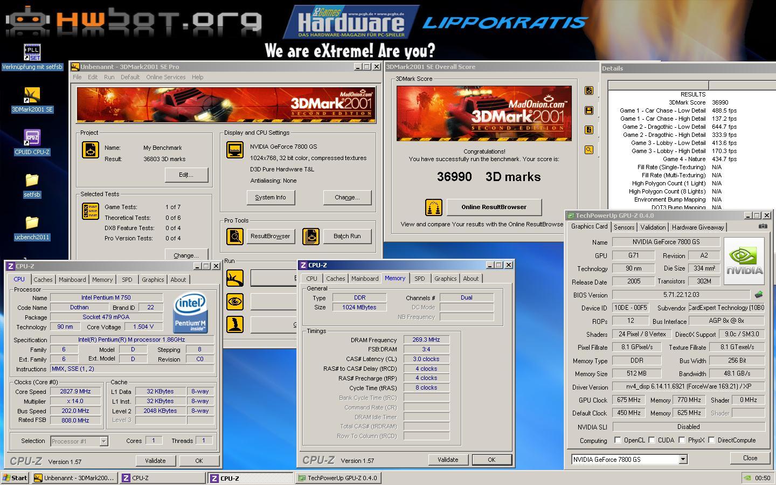Click the third export icon in score window
The image size is (776, 485).
click(589, 130)
